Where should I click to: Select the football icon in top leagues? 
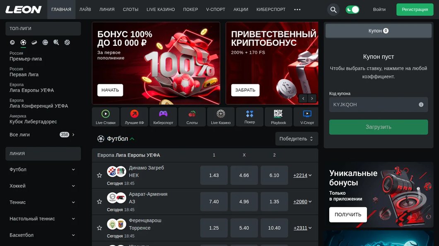23,43
